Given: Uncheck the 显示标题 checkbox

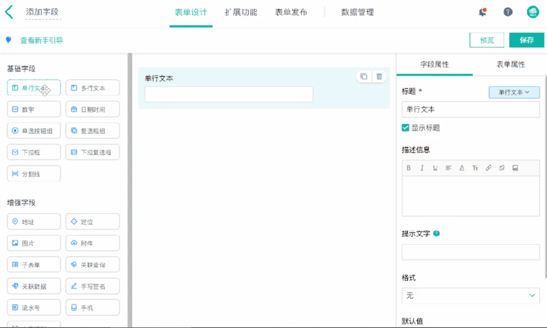Looking at the screenshot, I should point(406,127).
